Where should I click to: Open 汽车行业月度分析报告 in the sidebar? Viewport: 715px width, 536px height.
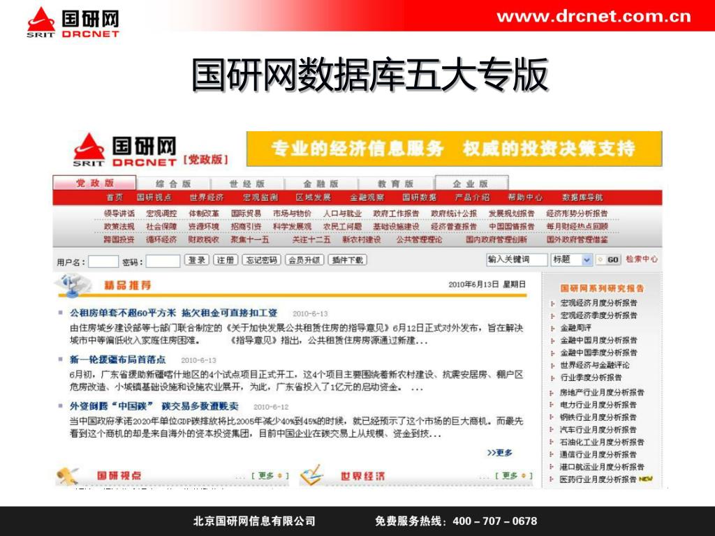pyautogui.click(x=598, y=429)
